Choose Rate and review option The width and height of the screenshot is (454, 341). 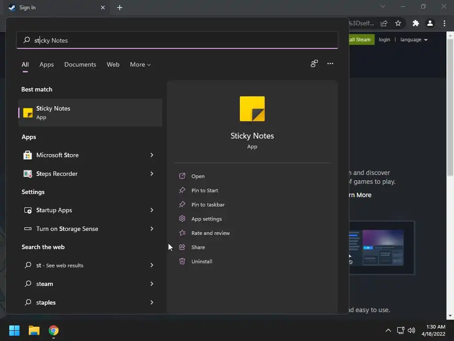click(211, 233)
